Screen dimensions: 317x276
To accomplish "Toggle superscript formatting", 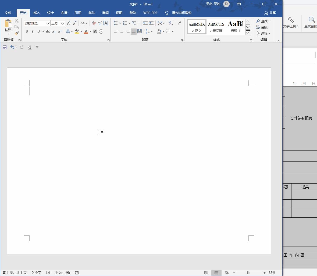I will [60, 31].
